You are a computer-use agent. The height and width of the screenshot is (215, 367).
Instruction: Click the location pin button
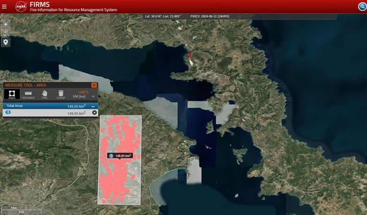click(x=6, y=42)
